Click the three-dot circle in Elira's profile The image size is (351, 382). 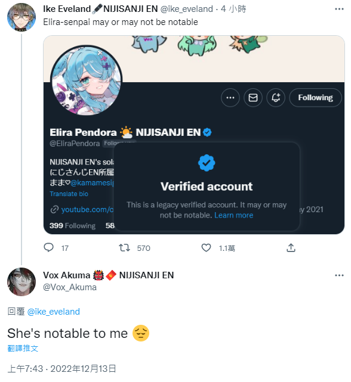[230, 98]
